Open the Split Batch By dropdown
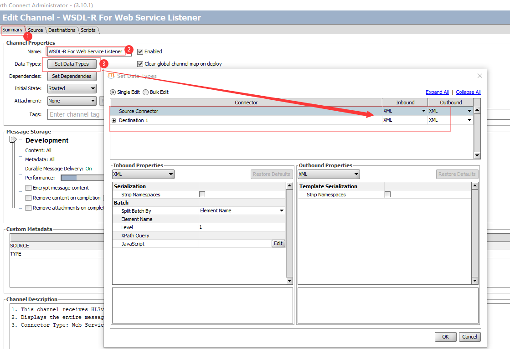 point(242,211)
